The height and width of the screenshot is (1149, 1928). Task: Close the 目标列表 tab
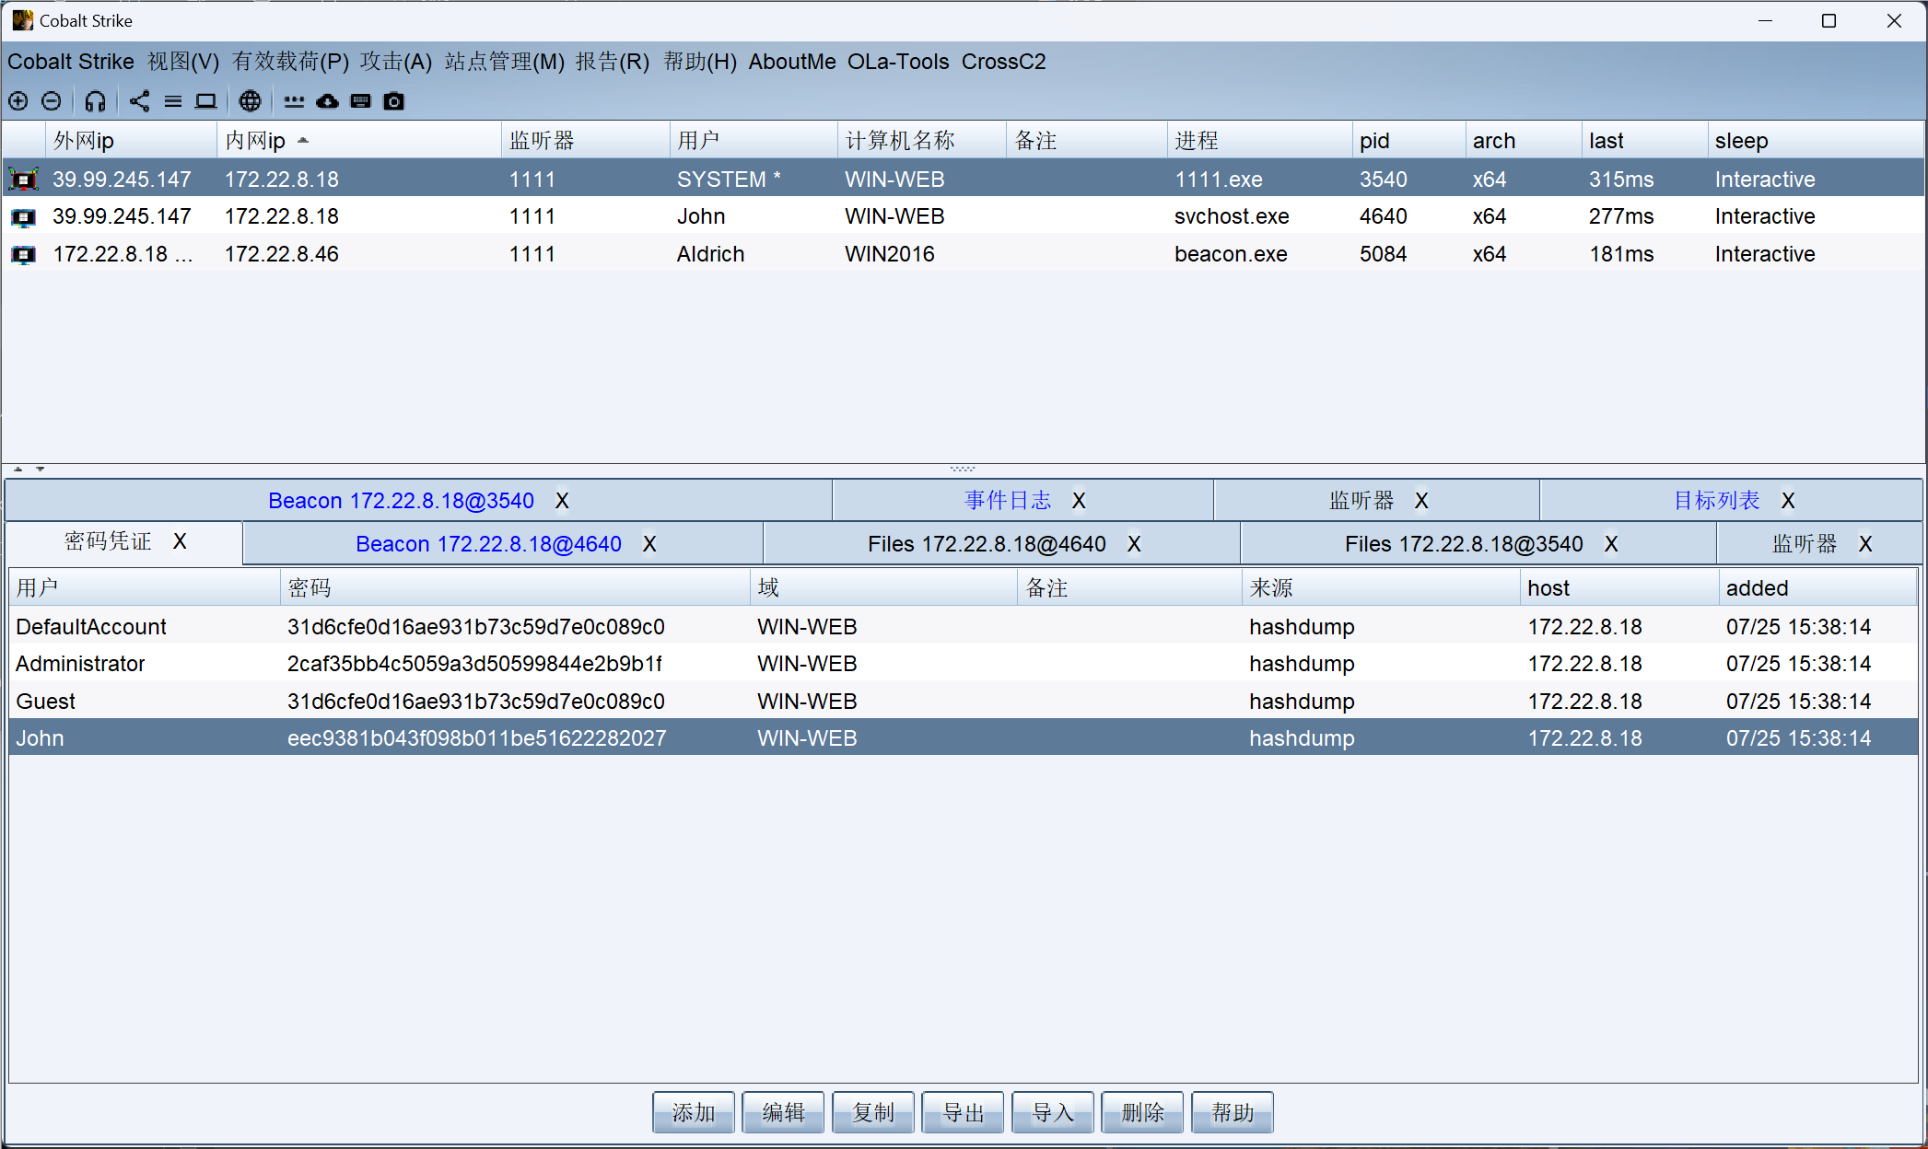[1788, 501]
